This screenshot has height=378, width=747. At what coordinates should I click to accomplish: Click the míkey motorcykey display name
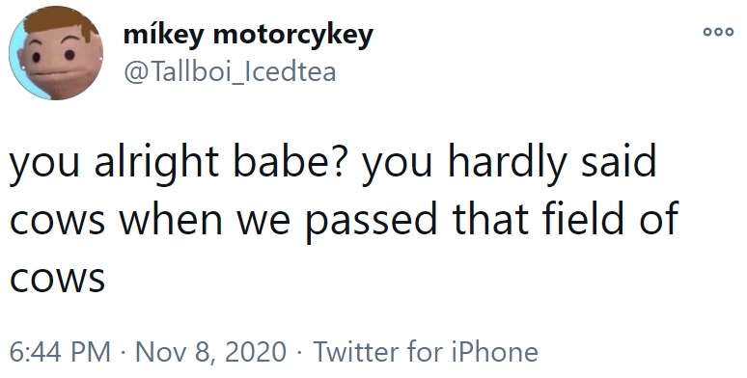248,36
